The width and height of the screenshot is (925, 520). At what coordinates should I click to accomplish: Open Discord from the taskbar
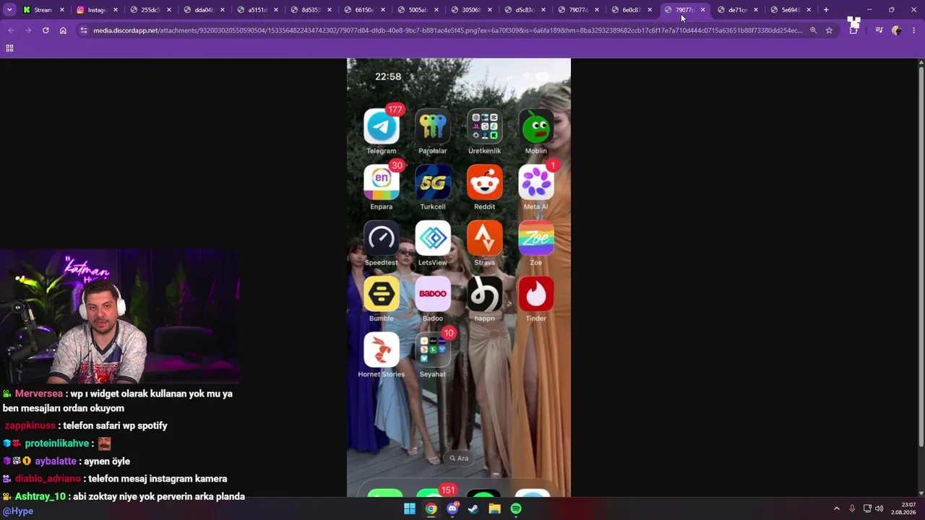coord(452,508)
